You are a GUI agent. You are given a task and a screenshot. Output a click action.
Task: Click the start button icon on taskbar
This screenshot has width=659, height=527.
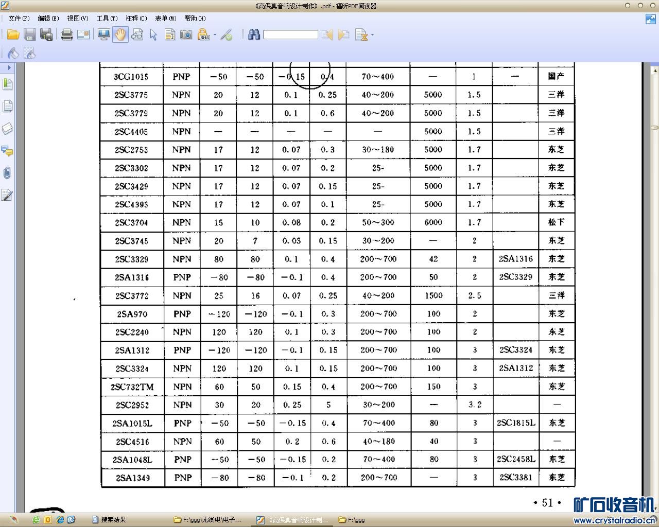pos(13,520)
